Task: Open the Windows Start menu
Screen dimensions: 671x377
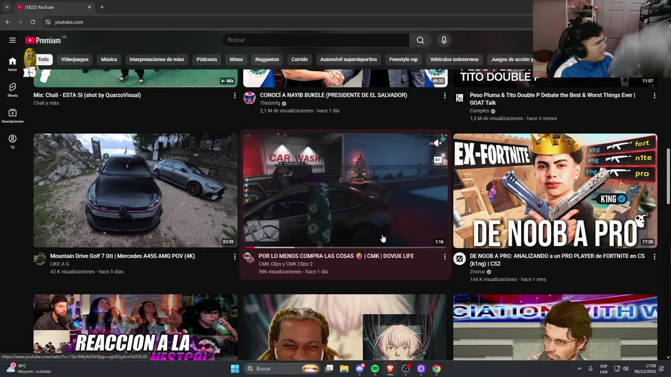Action: click(x=235, y=369)
